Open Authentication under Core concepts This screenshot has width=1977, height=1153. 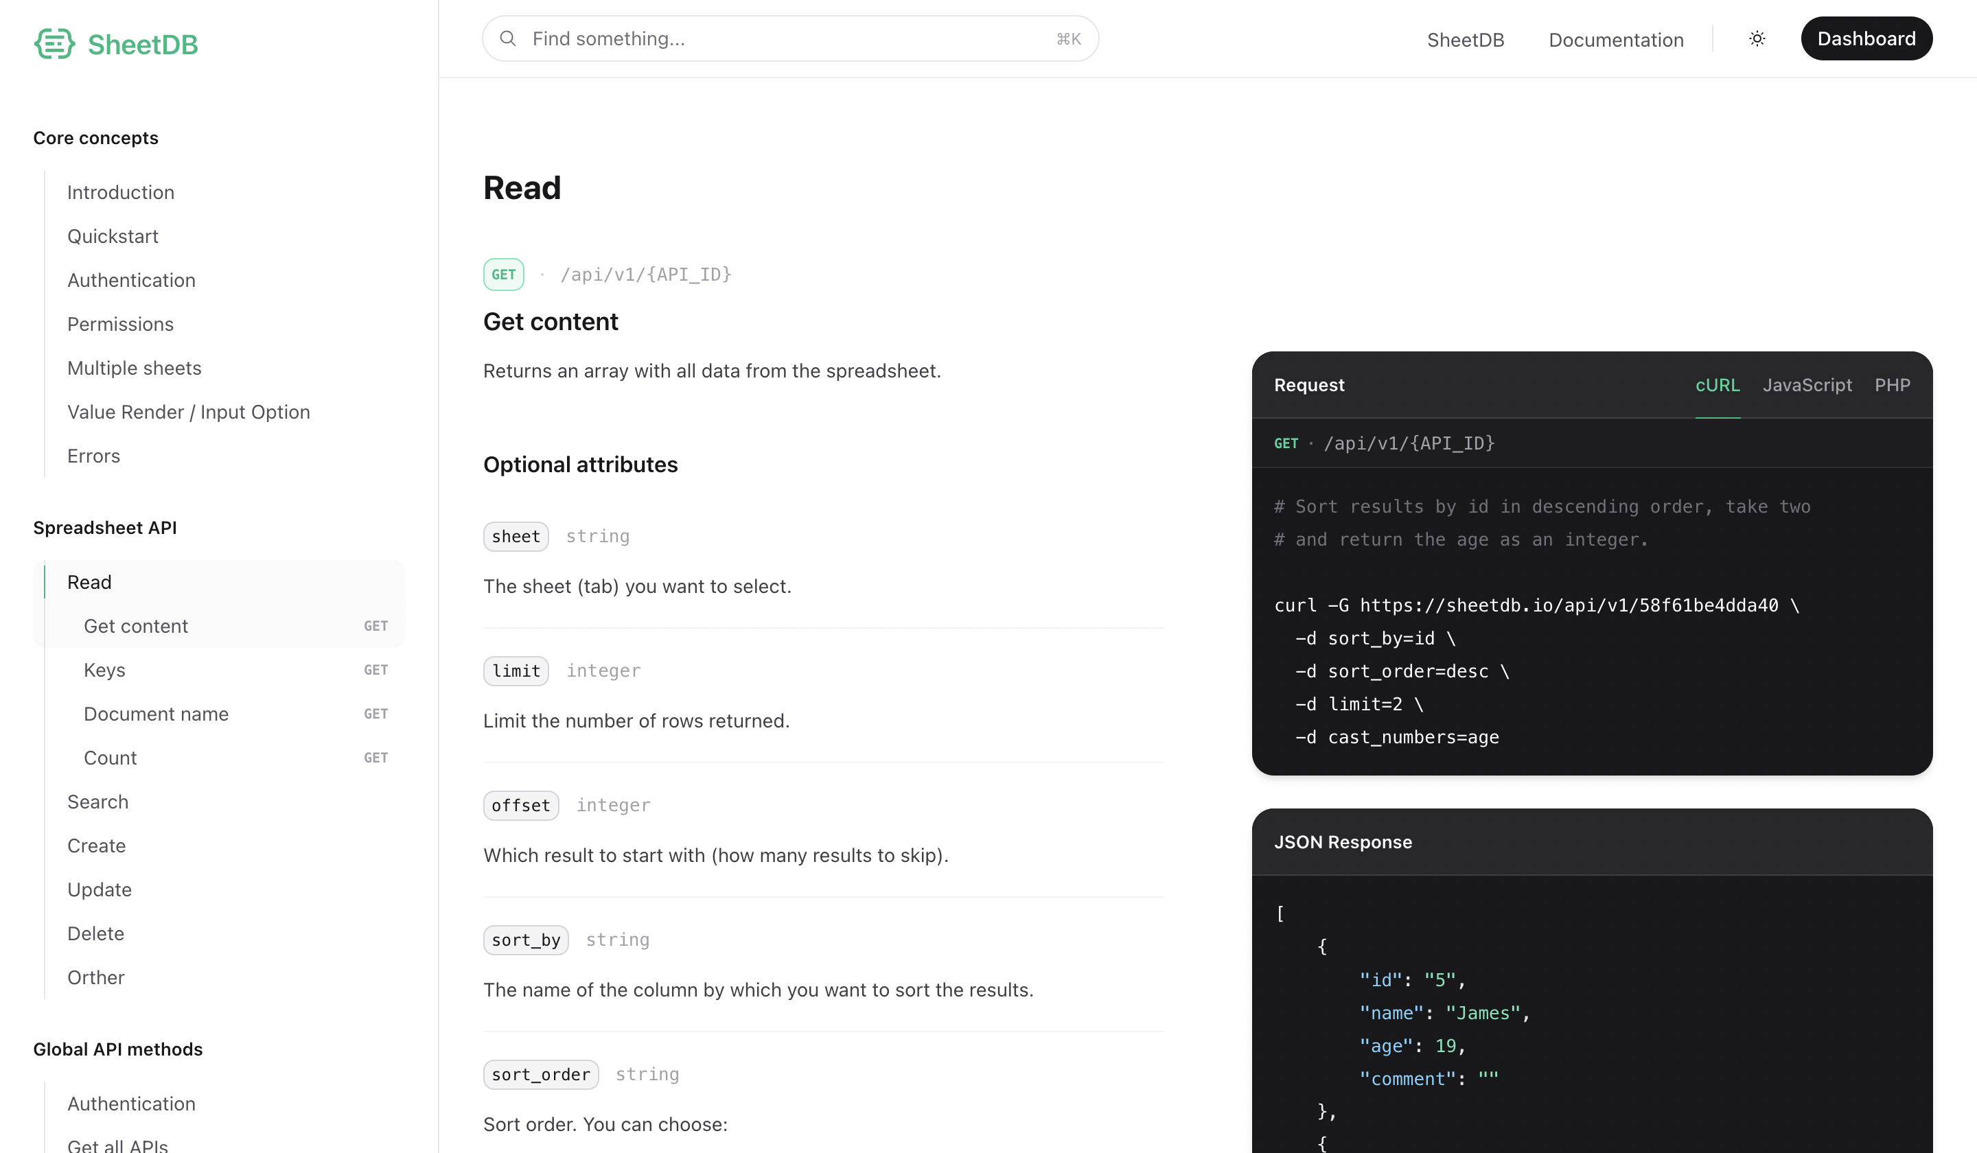tap(131, 280)
